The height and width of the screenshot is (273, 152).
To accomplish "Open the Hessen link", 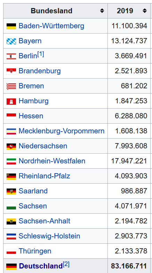I will [31, 116].
